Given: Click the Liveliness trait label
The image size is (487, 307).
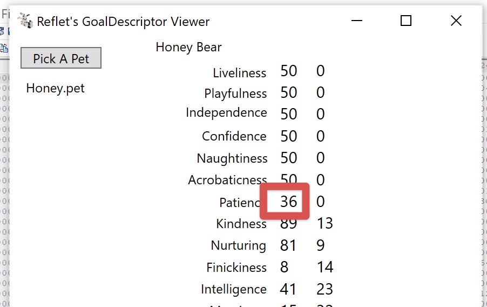Looking at the screenshot, I should [x=239, y=73].
